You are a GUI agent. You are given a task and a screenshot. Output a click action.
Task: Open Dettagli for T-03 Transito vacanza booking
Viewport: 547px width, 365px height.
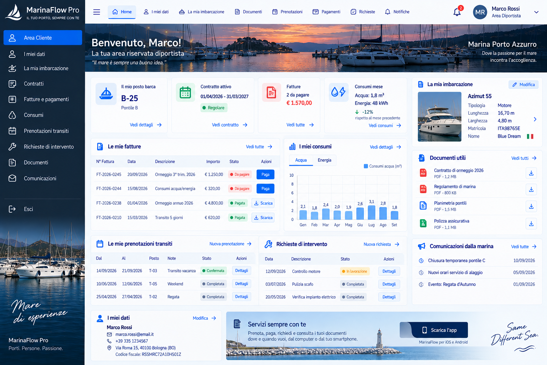click(x=241, y=271)
